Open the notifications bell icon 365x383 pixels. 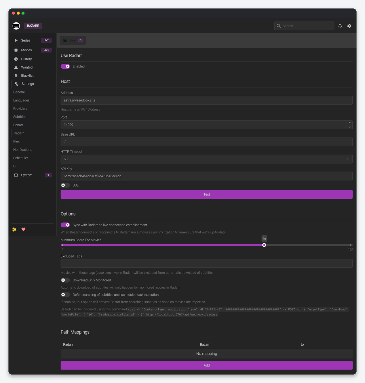(x=340, y=26)
